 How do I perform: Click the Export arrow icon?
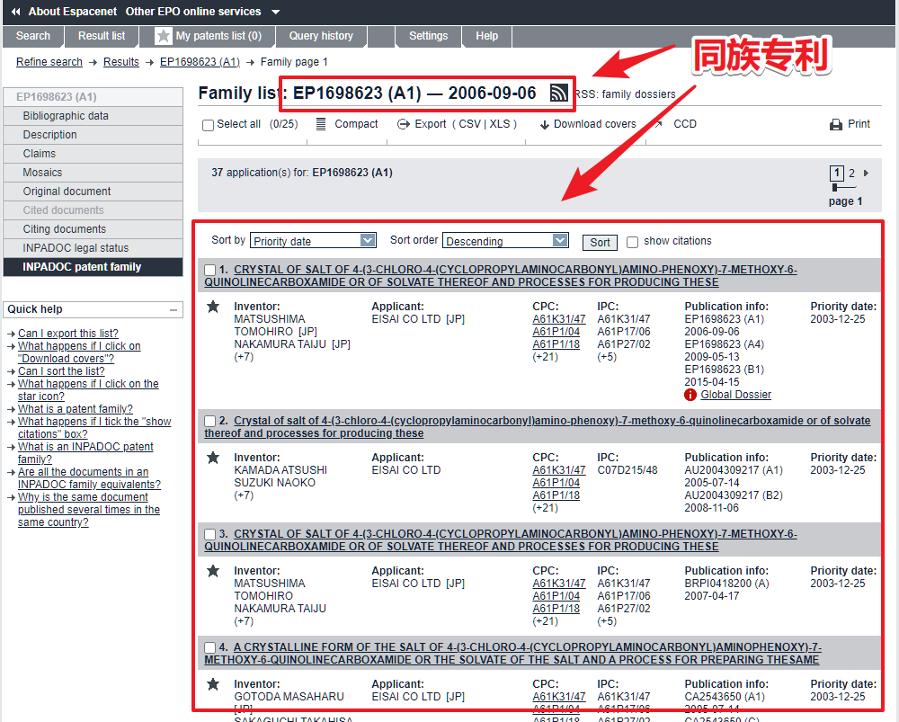(404, 124)
